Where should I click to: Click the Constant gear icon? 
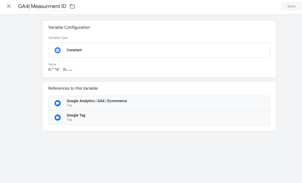[x=58, y=50]
